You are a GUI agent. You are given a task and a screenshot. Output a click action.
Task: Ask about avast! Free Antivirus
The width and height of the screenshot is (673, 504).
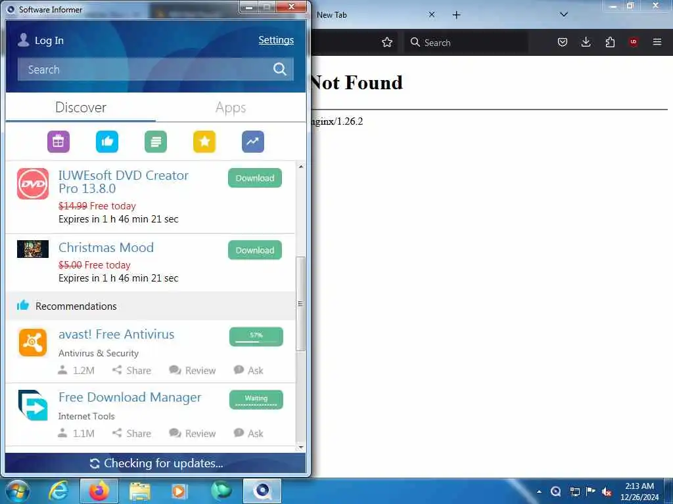[248, 370]
